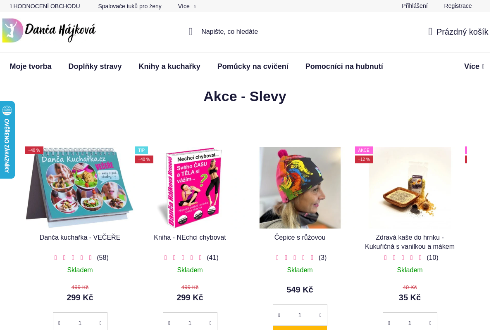Go to Knihy a kuchařky category

pos(169,66)
